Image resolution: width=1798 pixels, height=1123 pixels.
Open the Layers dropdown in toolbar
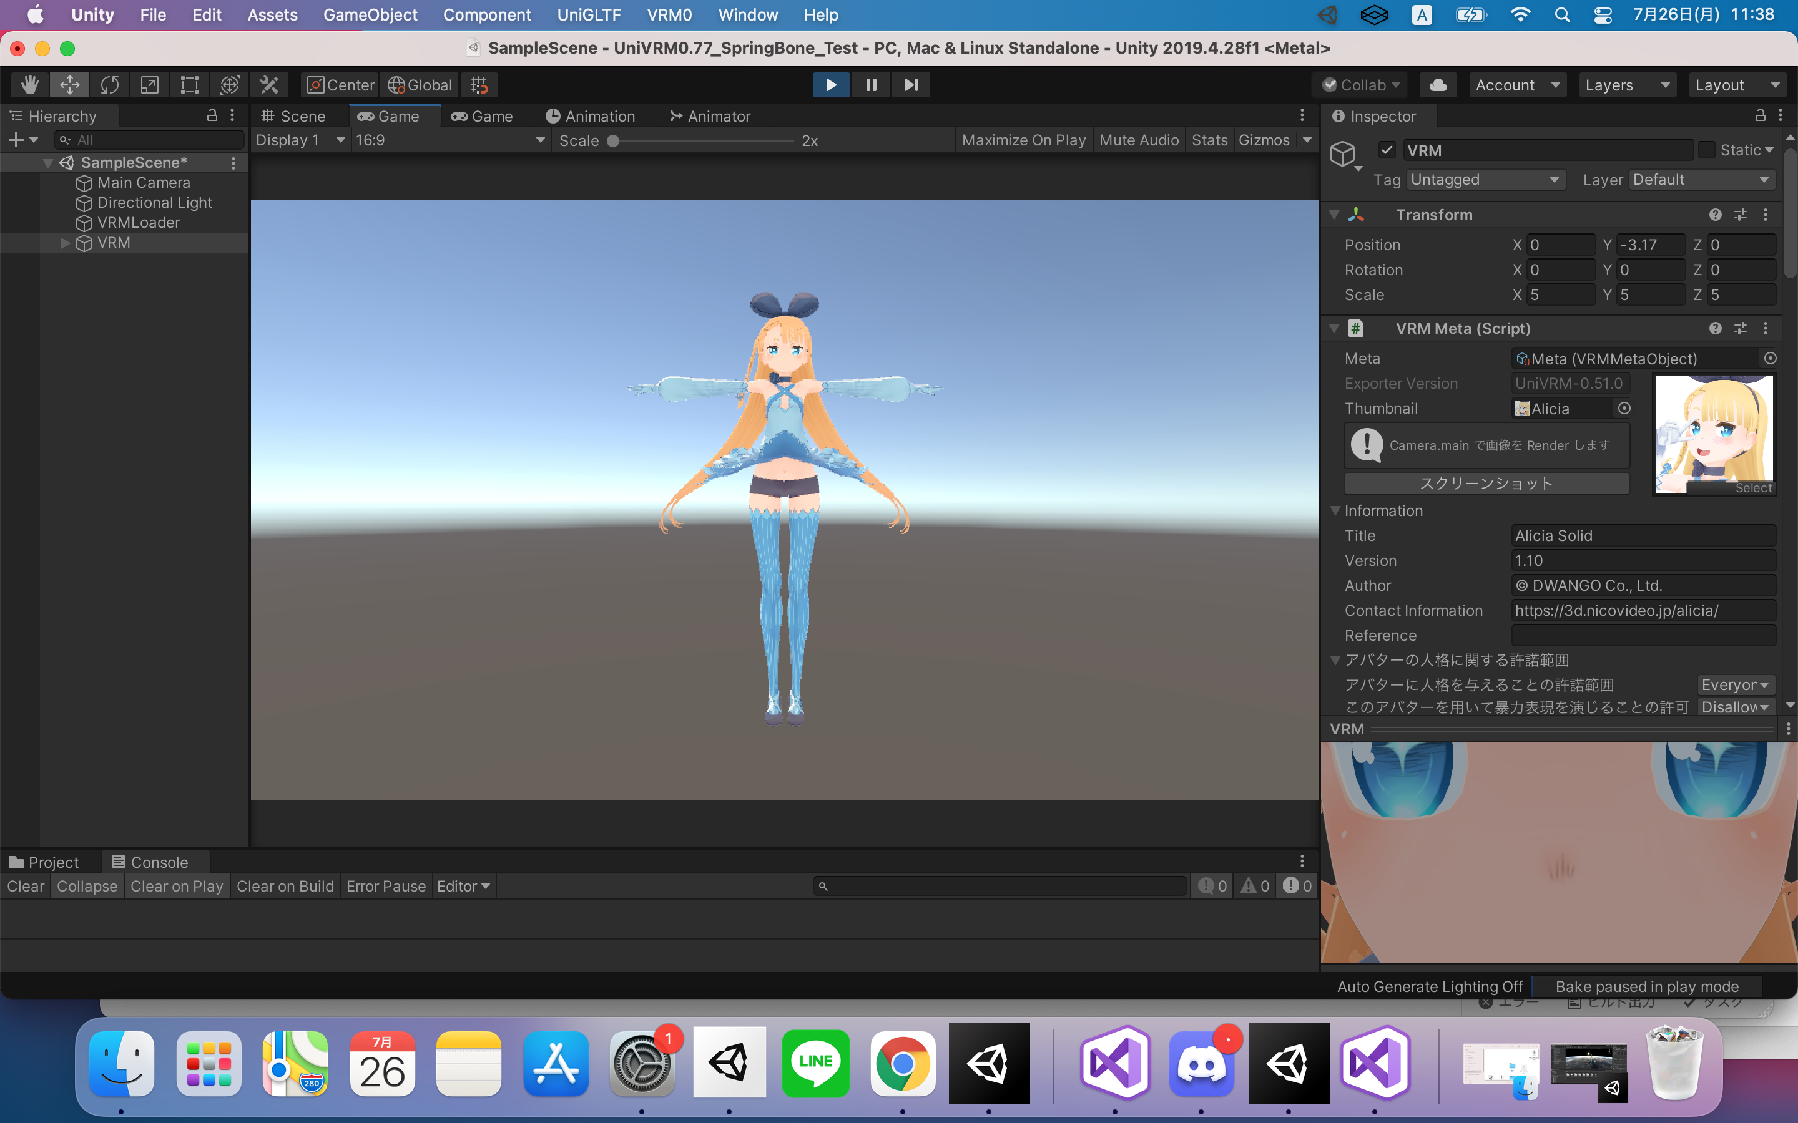1627,85
